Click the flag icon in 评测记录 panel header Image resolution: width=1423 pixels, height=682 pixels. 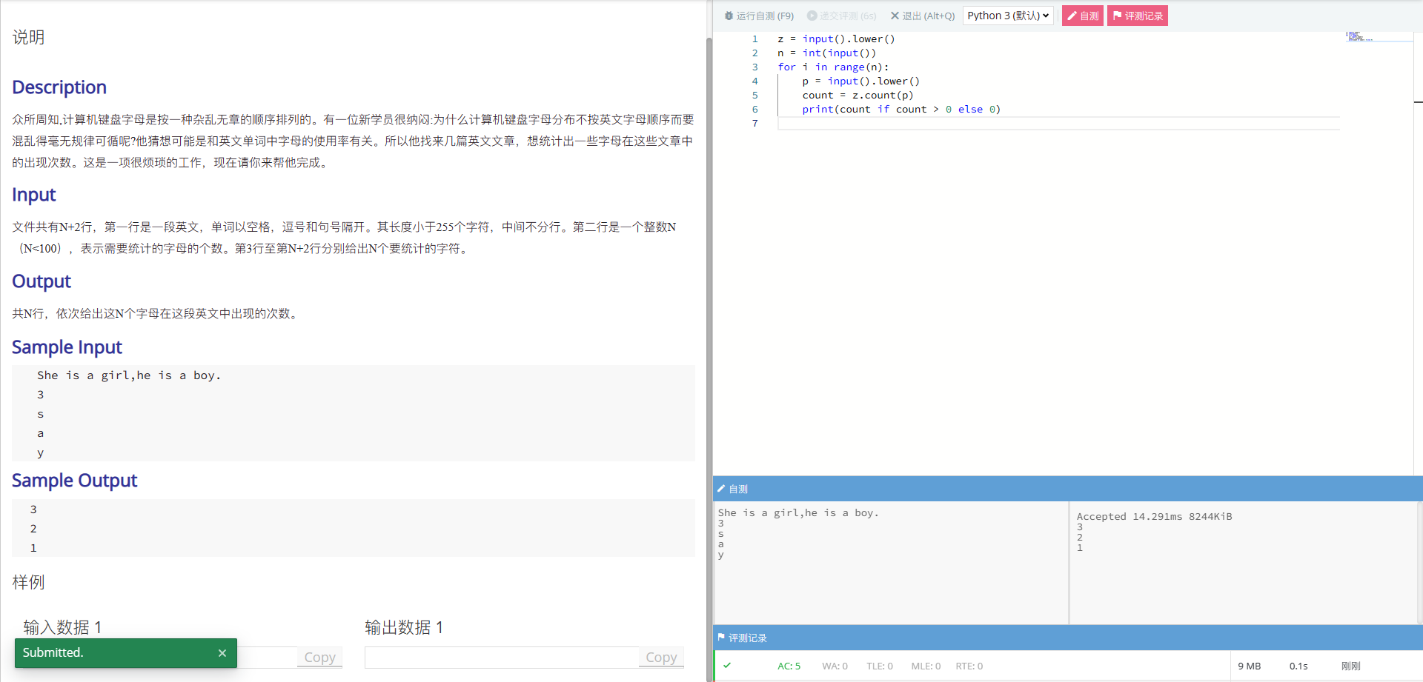point(721,638)
